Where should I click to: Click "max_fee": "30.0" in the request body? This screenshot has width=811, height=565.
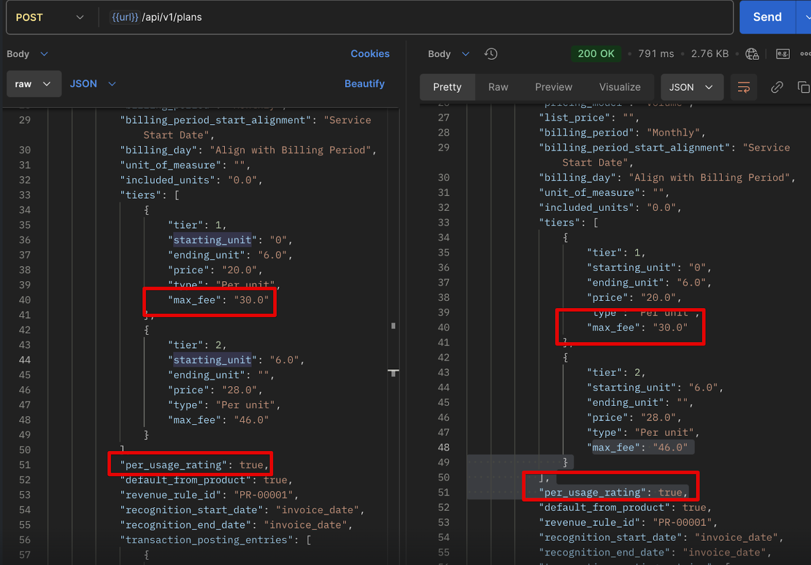[218, 300]
